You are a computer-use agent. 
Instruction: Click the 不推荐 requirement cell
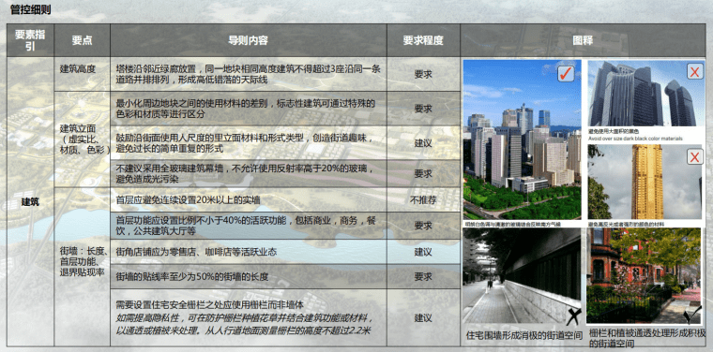pyautogui.click(x=423, y=200)
